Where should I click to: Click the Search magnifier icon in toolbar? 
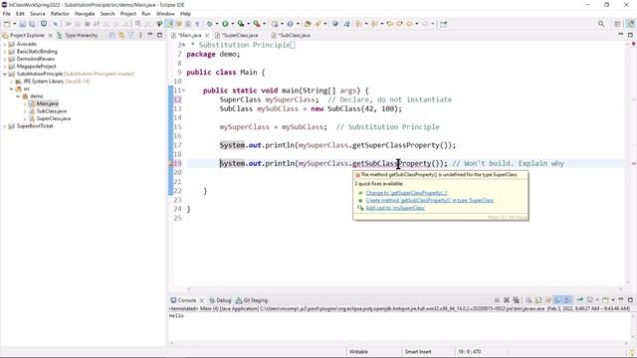601,24
